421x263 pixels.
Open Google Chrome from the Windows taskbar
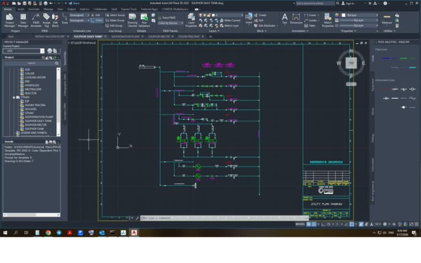48,233
